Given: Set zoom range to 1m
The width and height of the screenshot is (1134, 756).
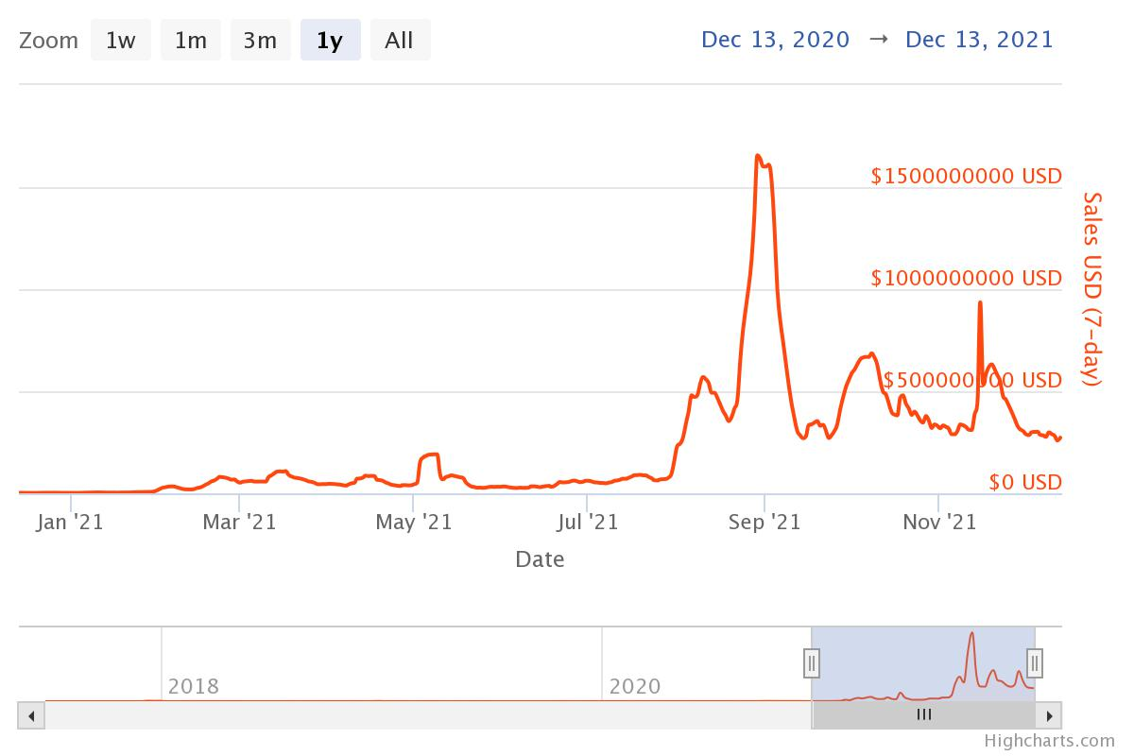Looking at the screenshot, I should [x=190, y=41].
